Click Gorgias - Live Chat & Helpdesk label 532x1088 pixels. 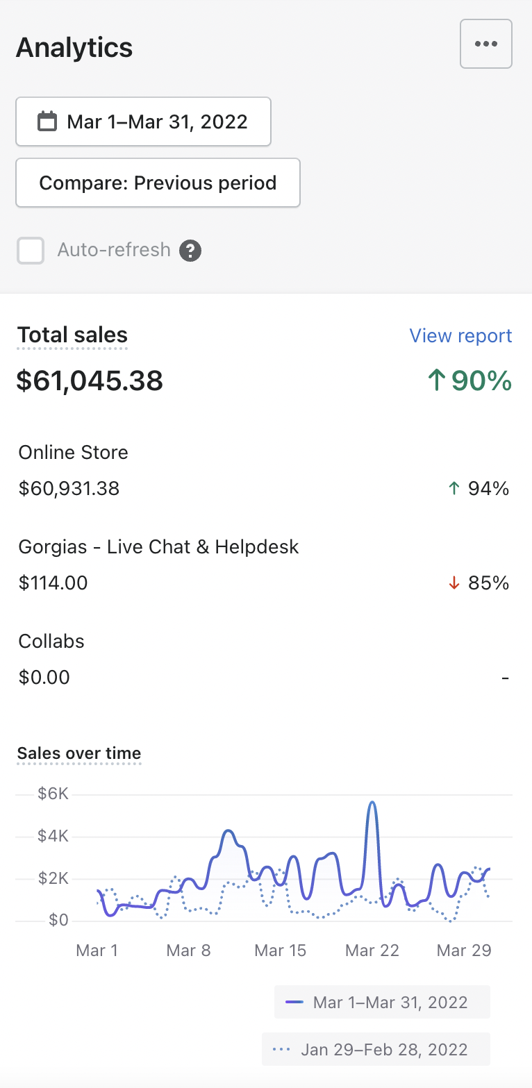click(x=158, y=547)
